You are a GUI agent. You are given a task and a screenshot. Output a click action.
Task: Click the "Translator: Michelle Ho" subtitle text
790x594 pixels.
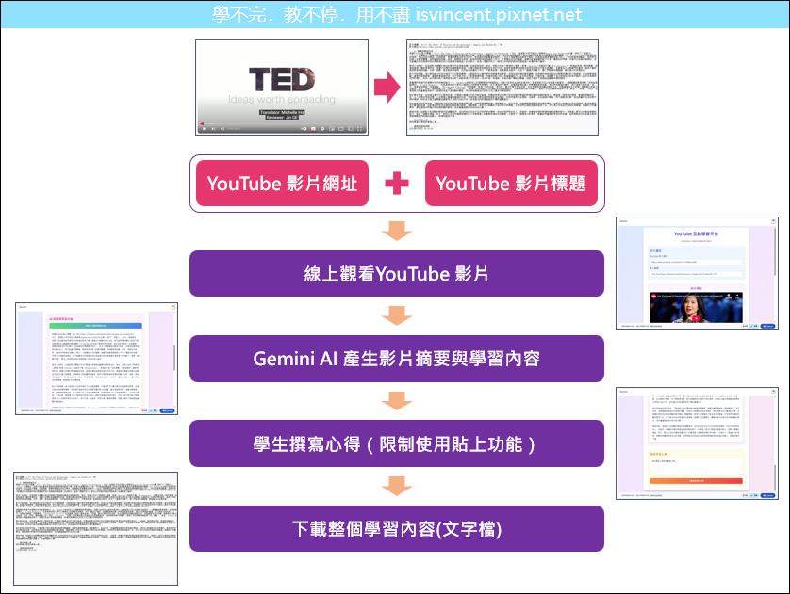(x=282, y=112)
